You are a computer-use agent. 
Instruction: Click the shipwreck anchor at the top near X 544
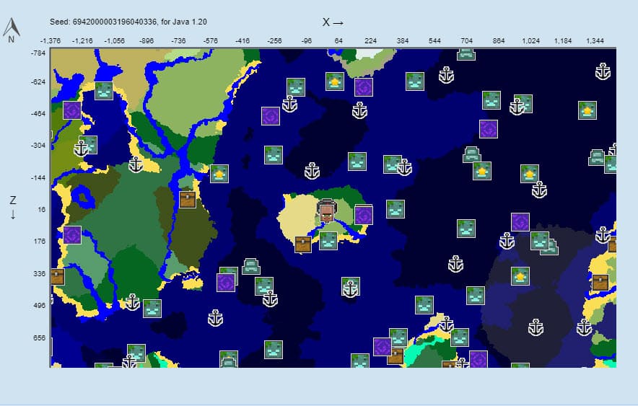[x=446, y=75]
